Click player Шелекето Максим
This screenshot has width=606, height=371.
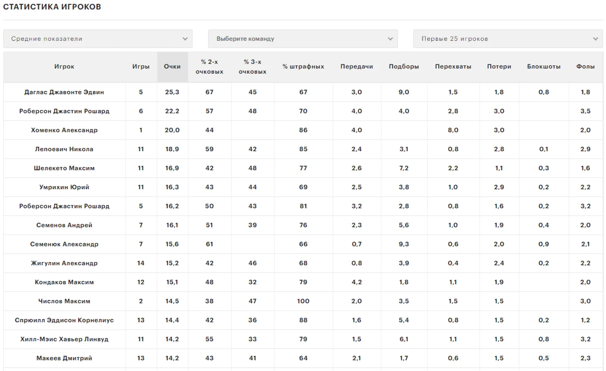(x=64, y=168)
